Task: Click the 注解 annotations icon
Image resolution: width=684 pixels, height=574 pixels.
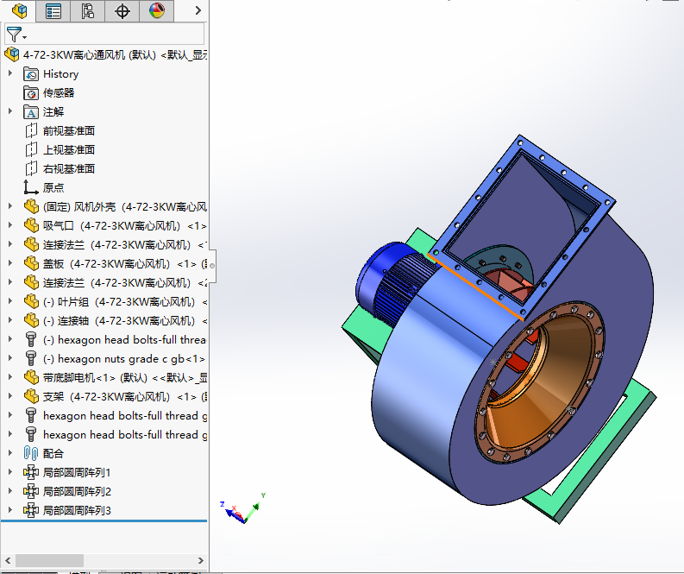Action: coord(31,111)
